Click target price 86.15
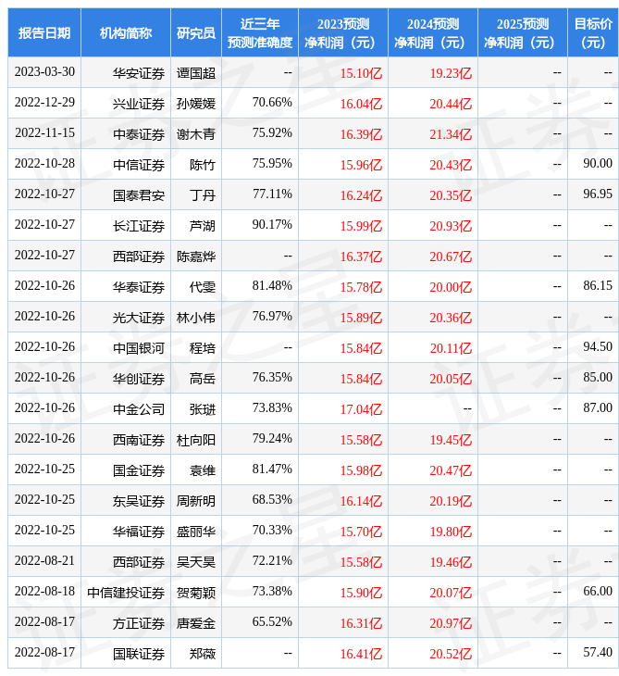 [x=598, y=286]
